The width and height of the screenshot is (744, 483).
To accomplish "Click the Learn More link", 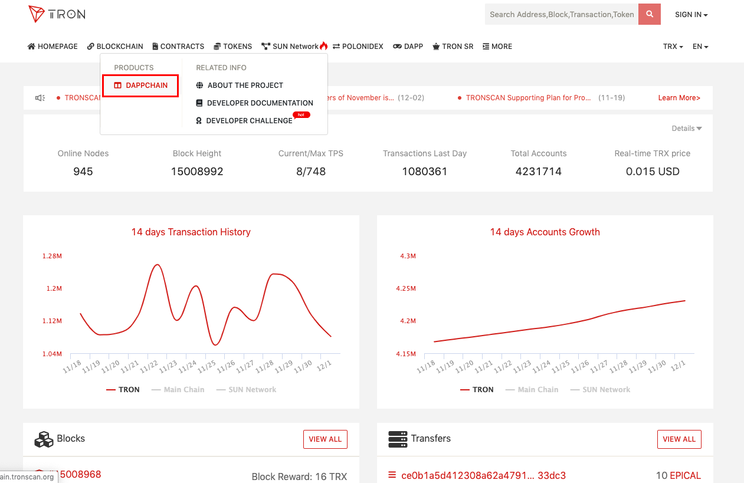I will [679, 98].
